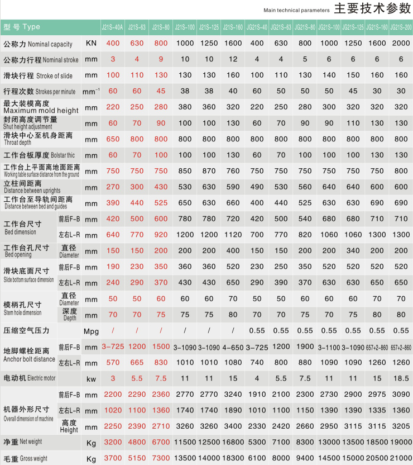Select the J21S-63 column header
Viewport: 413px width, 465px height.
point(137,27)
